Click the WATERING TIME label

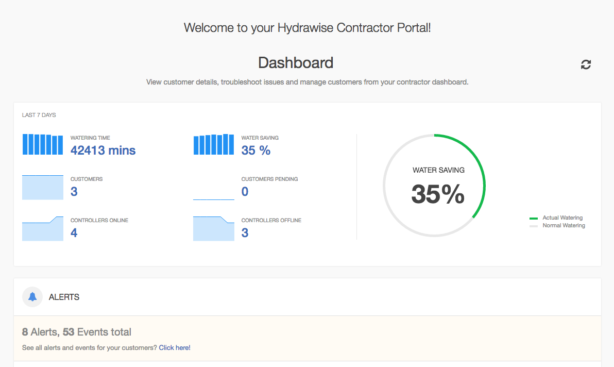(x=91, y=138)
